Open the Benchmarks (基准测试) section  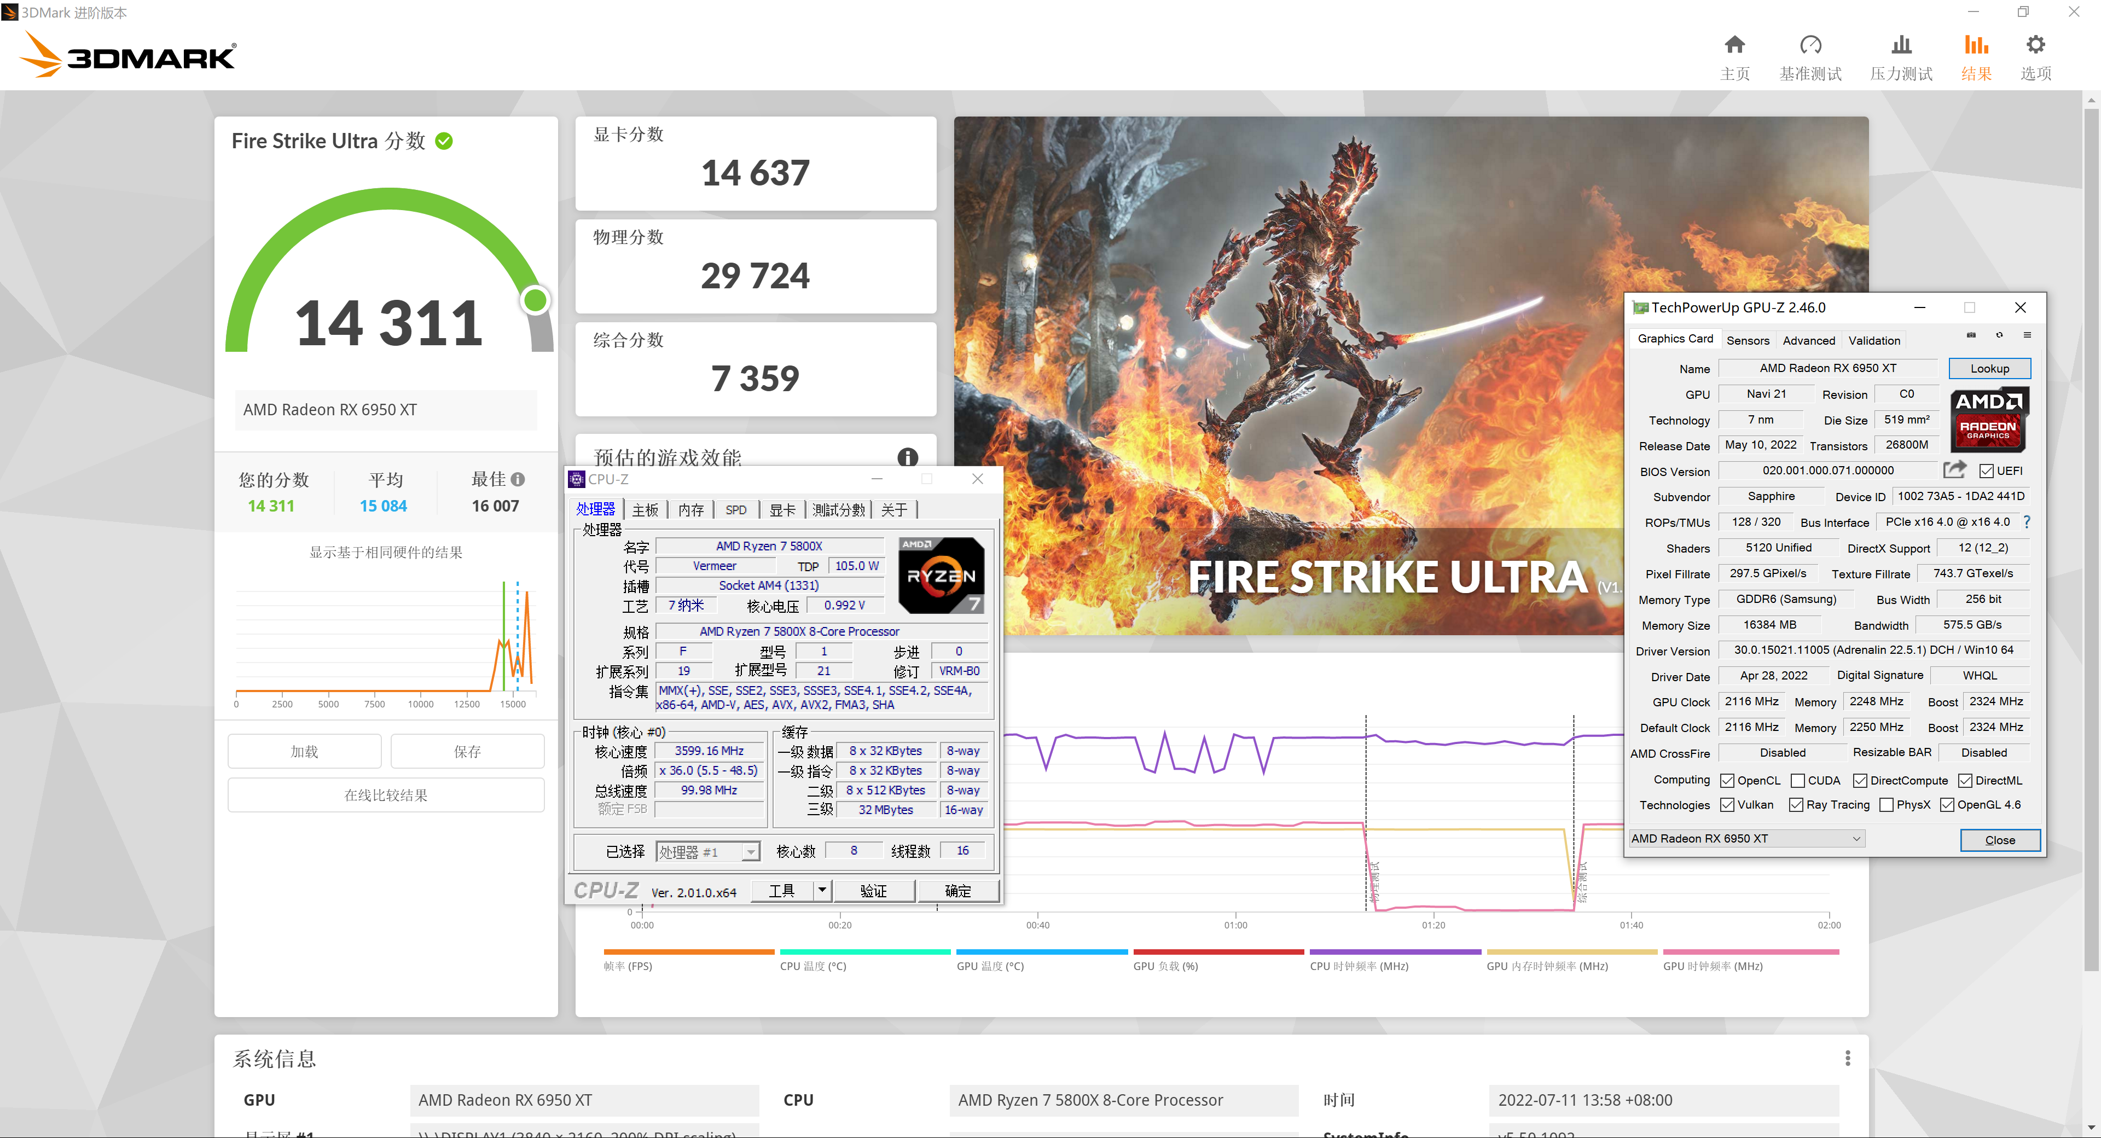(1810, 57)
